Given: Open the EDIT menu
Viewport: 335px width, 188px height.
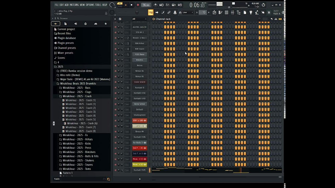Looking at the screenshot, I should 62,5.
